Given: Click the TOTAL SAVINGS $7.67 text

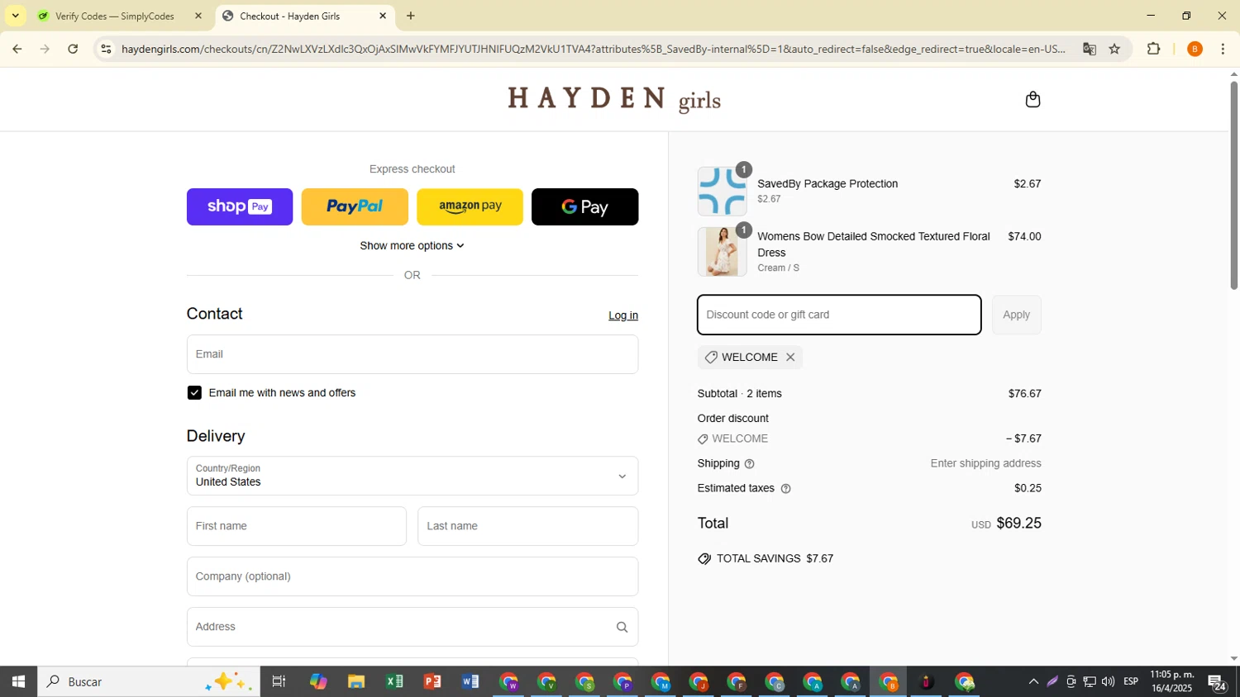Looking at the screenshot, I should (x=775, y=559).
